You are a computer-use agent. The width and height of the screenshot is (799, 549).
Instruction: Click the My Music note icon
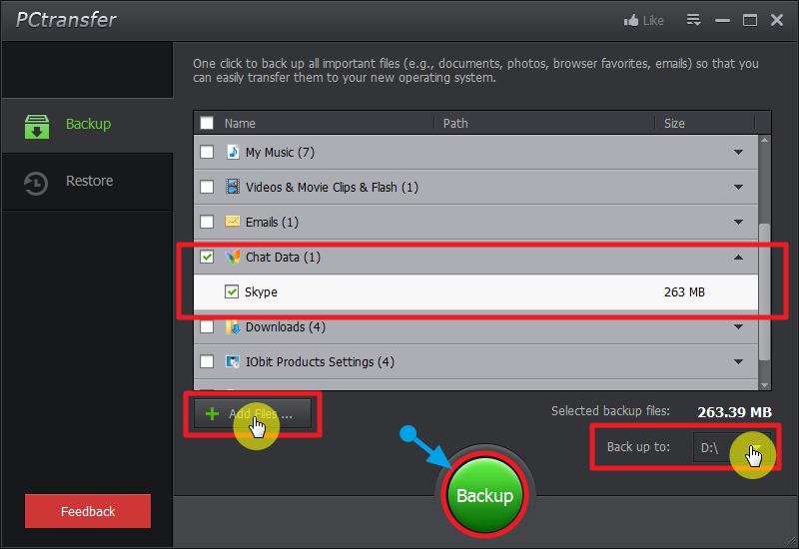(233, 152)
